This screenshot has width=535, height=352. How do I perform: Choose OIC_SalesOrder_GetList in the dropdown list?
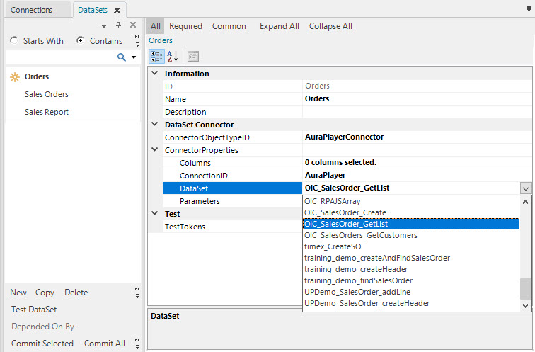pos(411,224)
